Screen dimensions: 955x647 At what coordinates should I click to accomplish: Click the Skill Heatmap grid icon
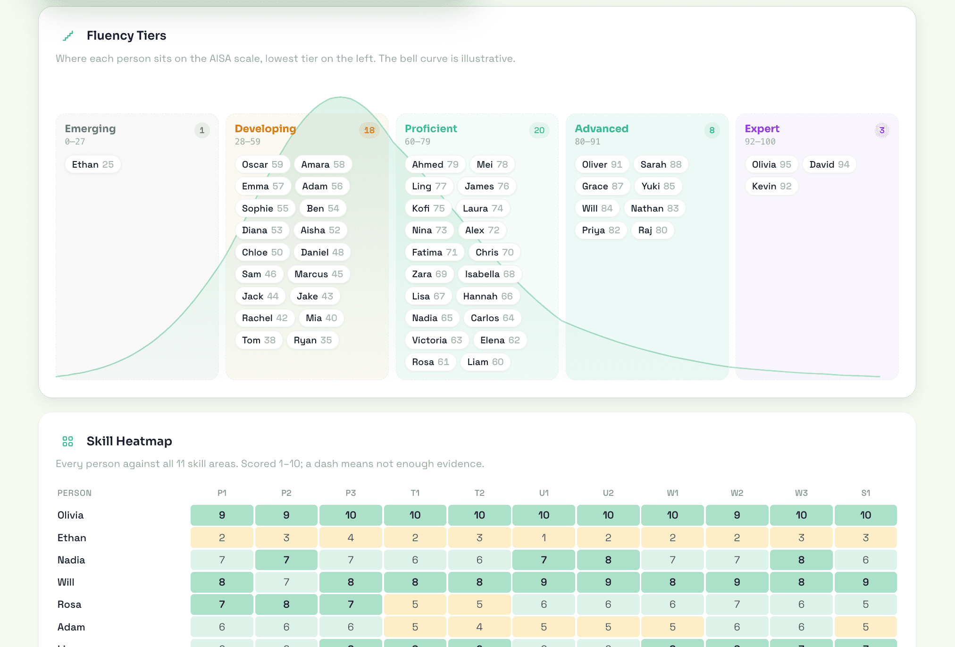pos(68,441)
